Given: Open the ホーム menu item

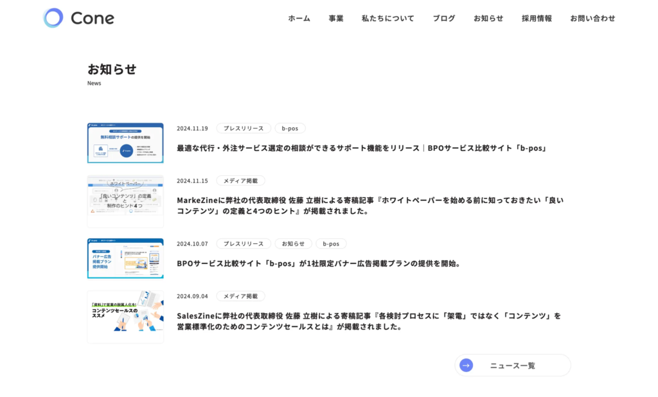Looking at the screenshot, I should click(299, 18).
